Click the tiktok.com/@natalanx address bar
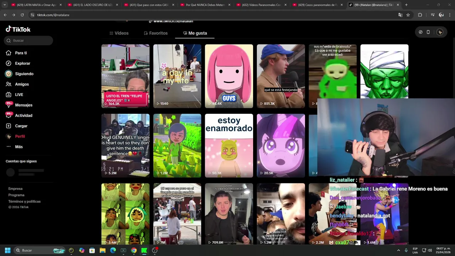This screenshot has height=256, width=455. pos(213,15)
